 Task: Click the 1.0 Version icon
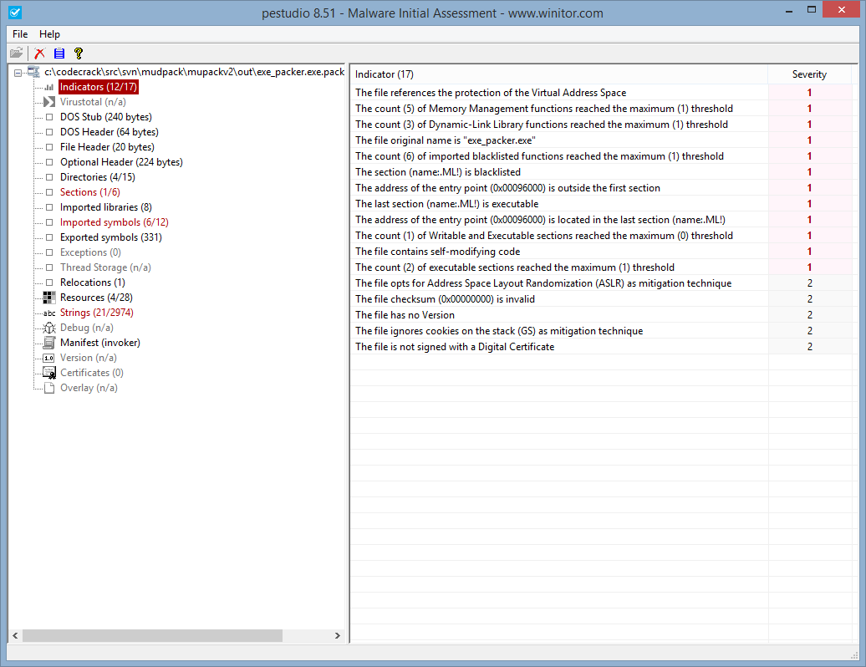pyautogui.click(x=49, y=358)
